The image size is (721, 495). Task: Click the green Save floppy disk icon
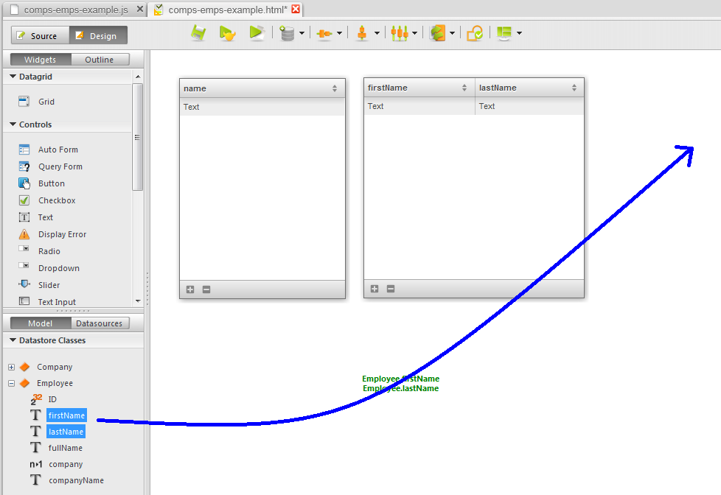pos(198,33)
